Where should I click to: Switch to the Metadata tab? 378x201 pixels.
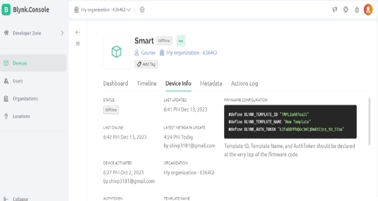[x=211, y=83]
